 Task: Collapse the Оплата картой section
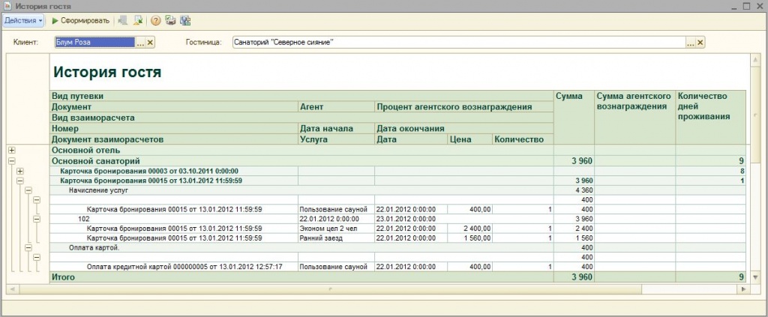(28, 247)
